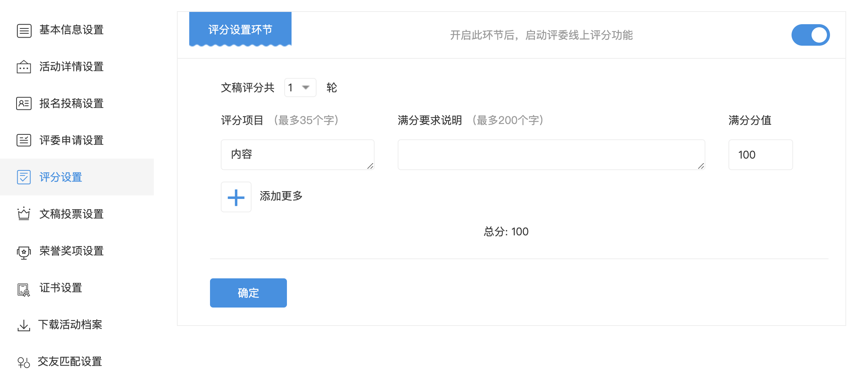Screen dimensions: 850x387
Task: Select the 评分设置环节 tab header
Action: pos(240,29)
